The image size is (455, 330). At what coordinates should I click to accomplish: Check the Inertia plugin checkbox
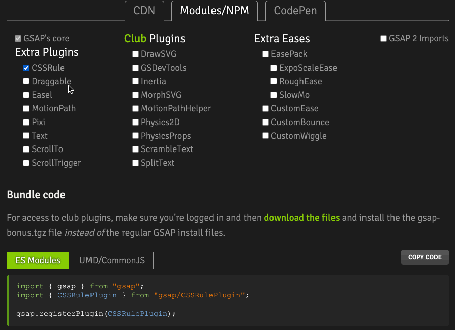135,81
